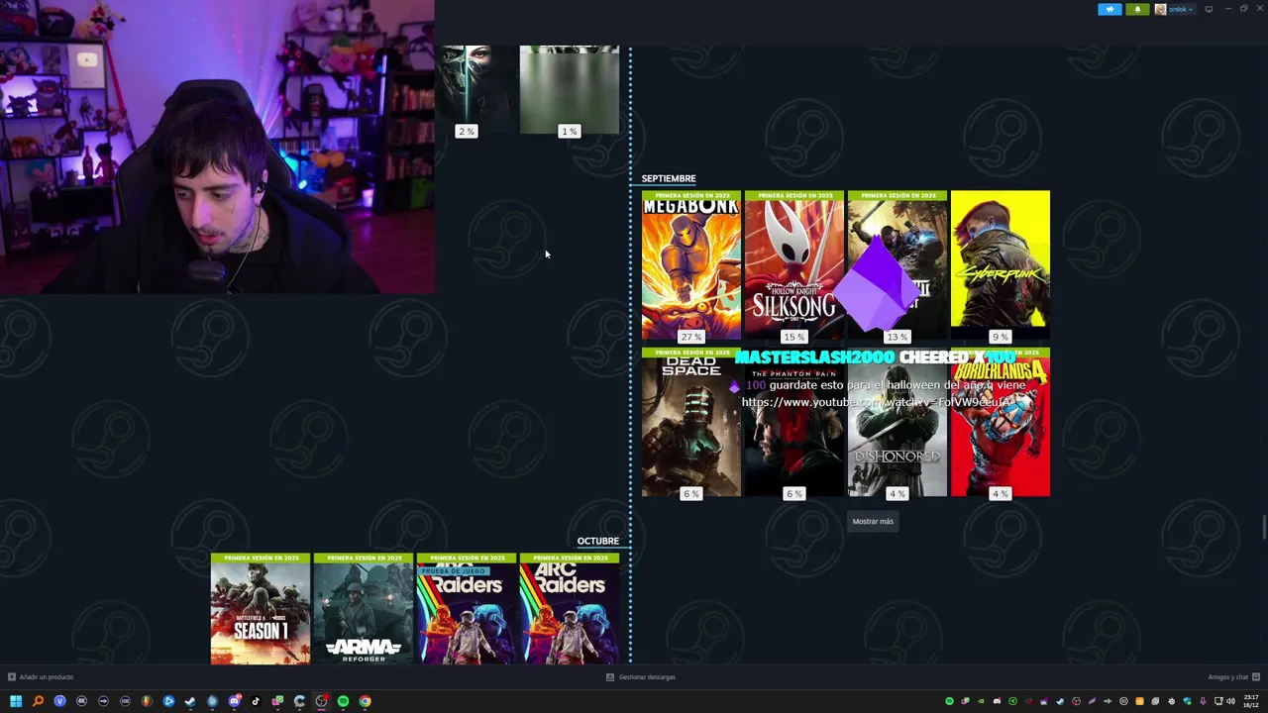Click the user avatar picture in title bar
Viewport: 1268px width, 713px height.
click(x=1160, y=9)
